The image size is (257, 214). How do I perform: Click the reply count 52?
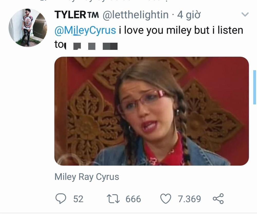coord(78,199)
